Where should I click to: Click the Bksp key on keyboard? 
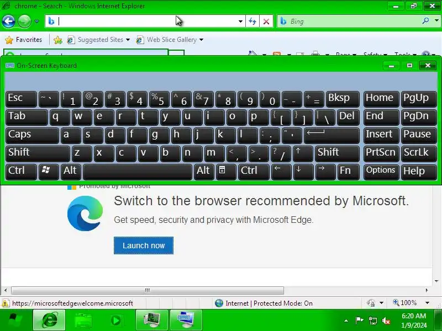pyautogui.click(x=343, y=99)
